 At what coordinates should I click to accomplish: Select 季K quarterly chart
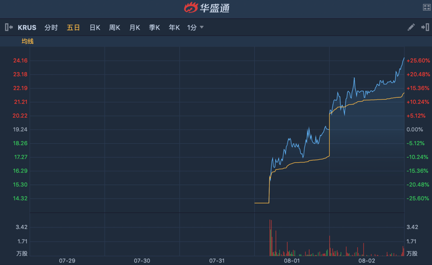click(154, 28)
